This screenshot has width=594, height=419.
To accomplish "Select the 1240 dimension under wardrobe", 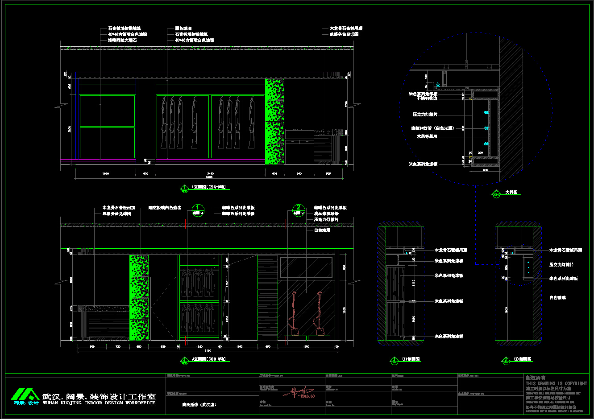I will coord(199,346).
